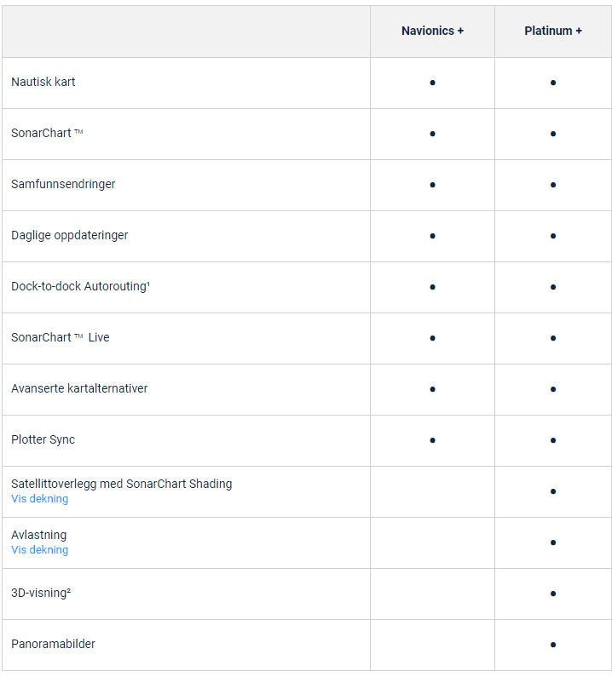The width and height of the screenshot is (612, 677).
Task: Click Navionics + dot for Samfunnsendringer
Action: click(x=433, y=185)
